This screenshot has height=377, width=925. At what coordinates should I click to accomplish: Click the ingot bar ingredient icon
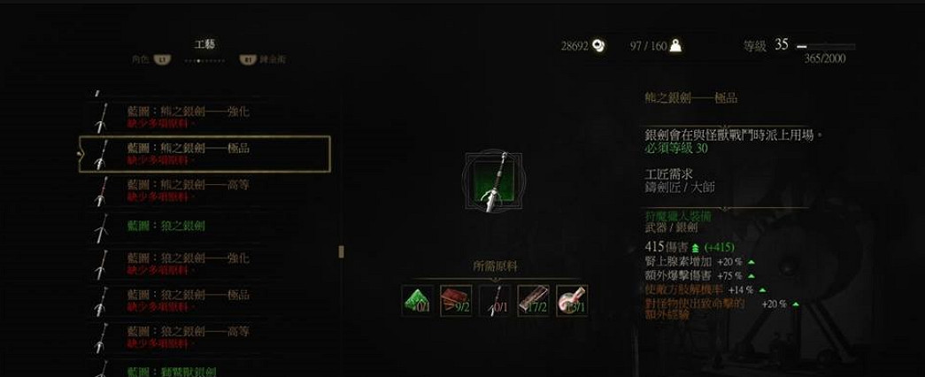(533, 301)
